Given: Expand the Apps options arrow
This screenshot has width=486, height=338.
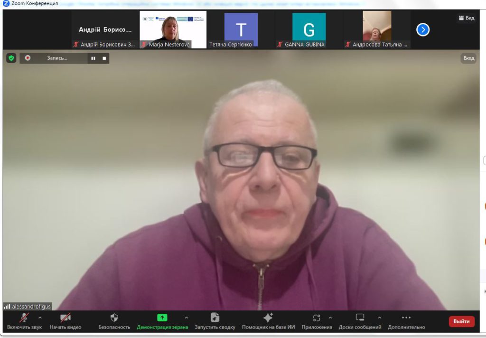Looking at the screenshot, I should click(x=330, y=318).
